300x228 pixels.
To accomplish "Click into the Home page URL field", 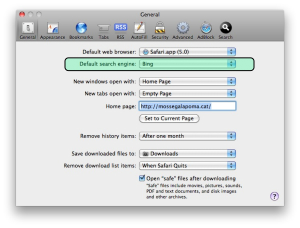I will click(187, 106).
